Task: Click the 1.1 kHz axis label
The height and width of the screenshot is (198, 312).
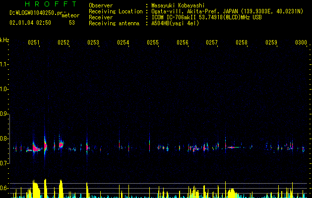Action: click(4, 64)
